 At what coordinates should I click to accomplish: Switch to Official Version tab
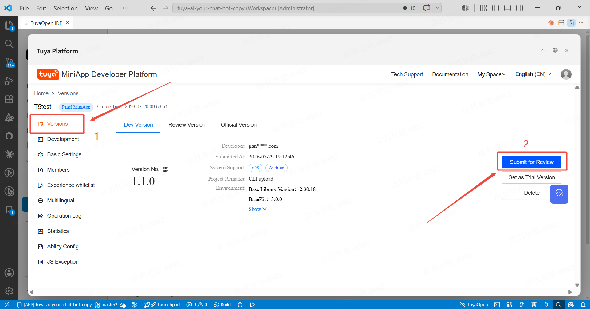coord(238,125)
